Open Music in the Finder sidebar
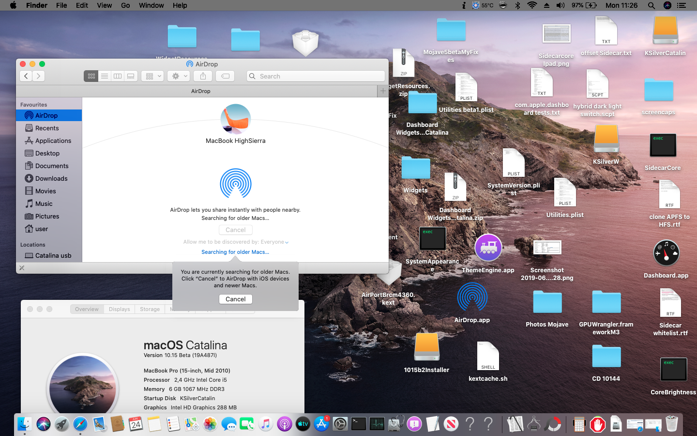Screen dimensions: 697x436 pyautogui.click(x=49, y=203)
